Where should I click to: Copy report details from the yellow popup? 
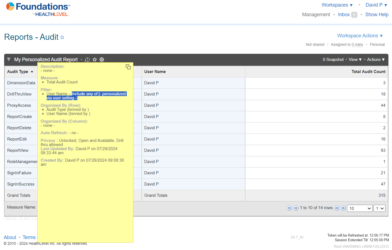[128, 67]
